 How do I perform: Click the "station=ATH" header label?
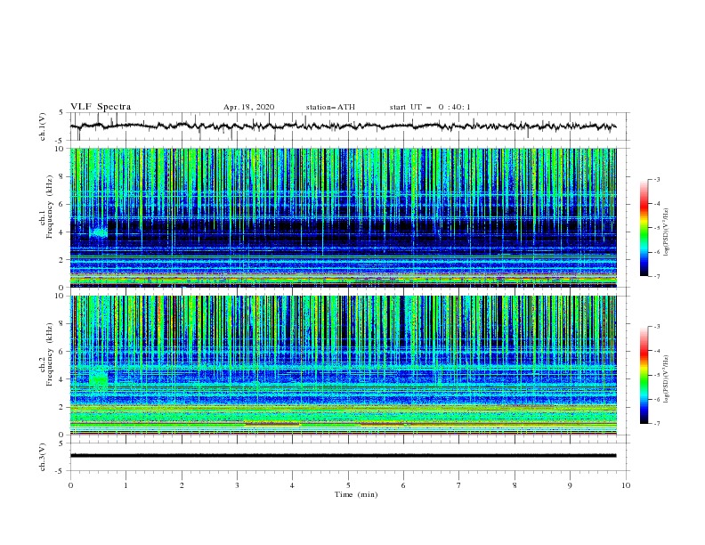(x=330, y=107)
